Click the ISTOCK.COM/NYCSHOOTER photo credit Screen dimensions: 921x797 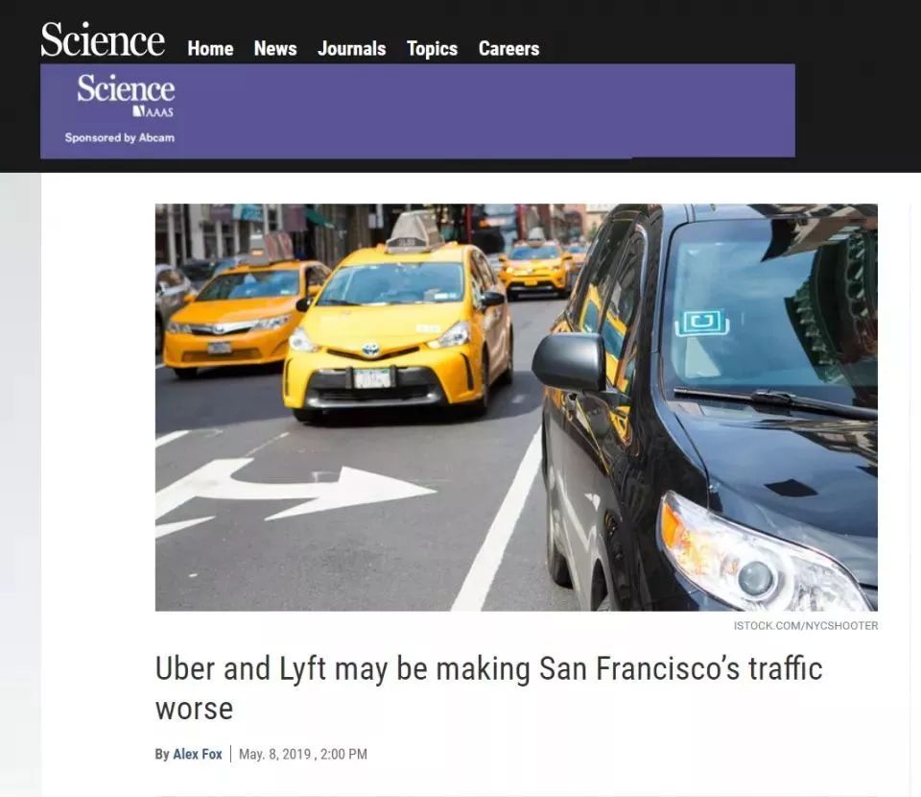[805, 625]
